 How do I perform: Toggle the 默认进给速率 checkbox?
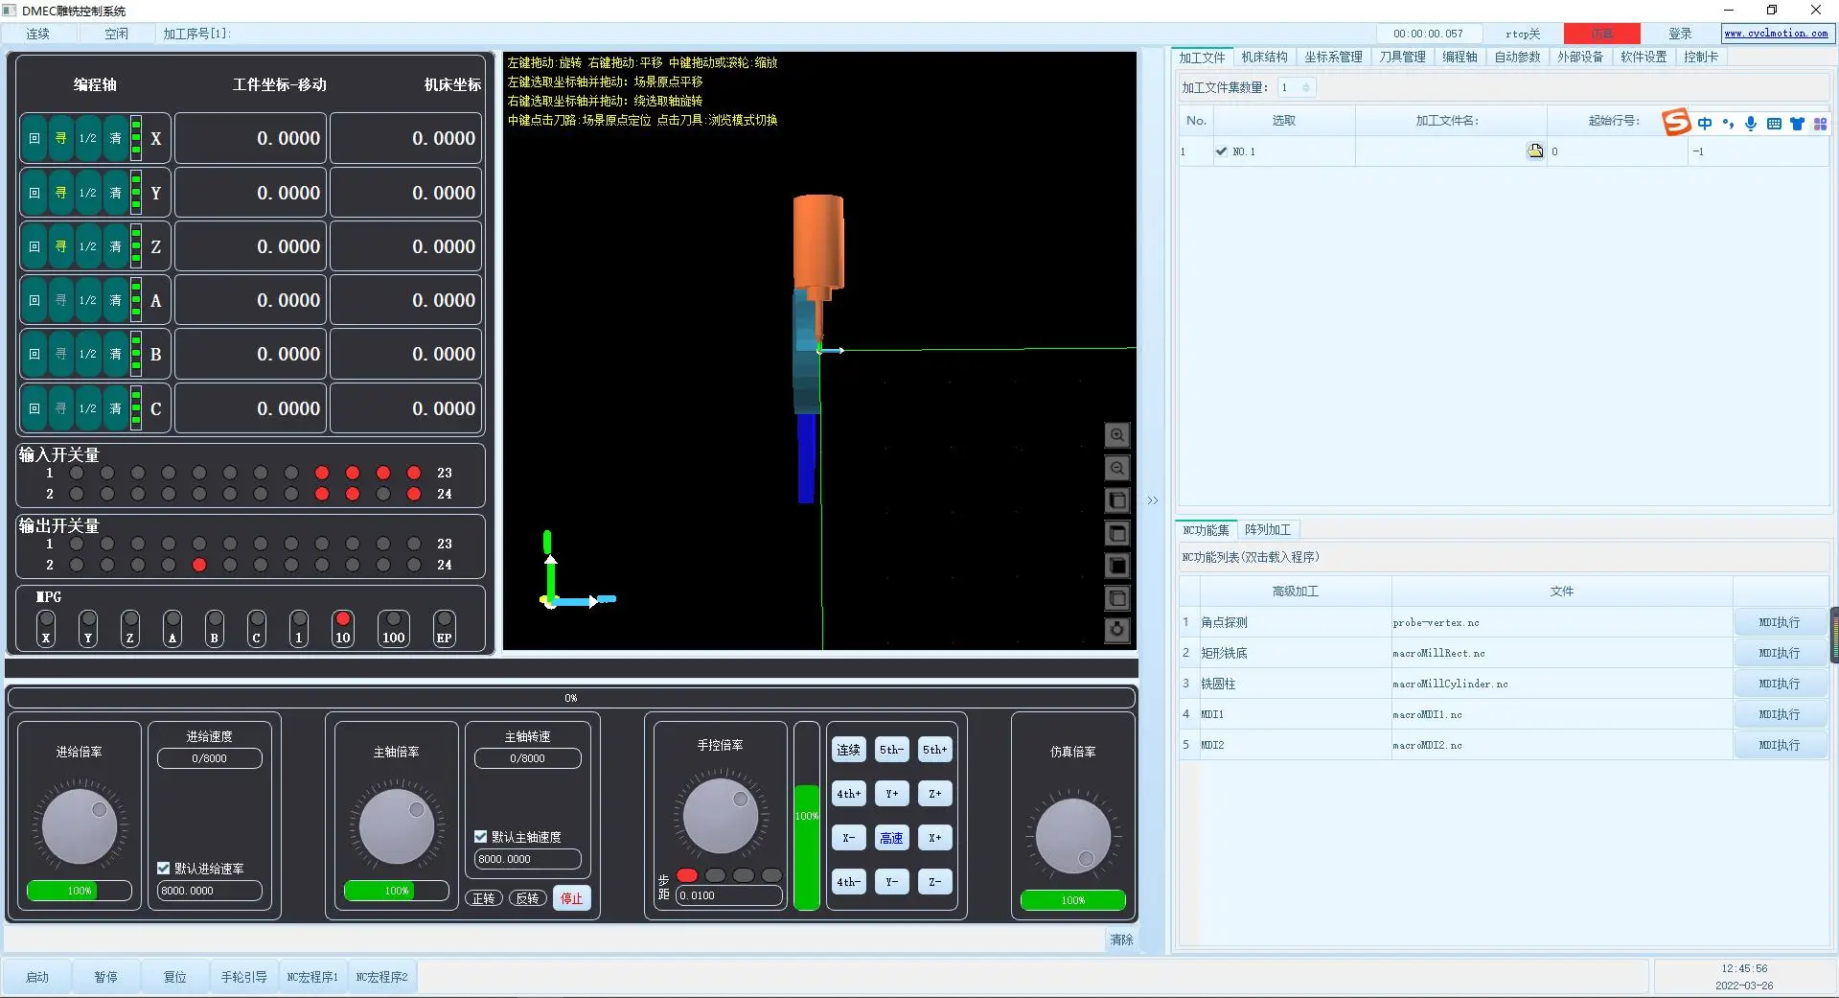[164, 868]
